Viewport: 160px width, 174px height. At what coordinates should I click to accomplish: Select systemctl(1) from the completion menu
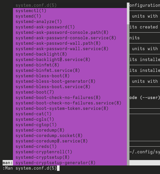[70, 11]
